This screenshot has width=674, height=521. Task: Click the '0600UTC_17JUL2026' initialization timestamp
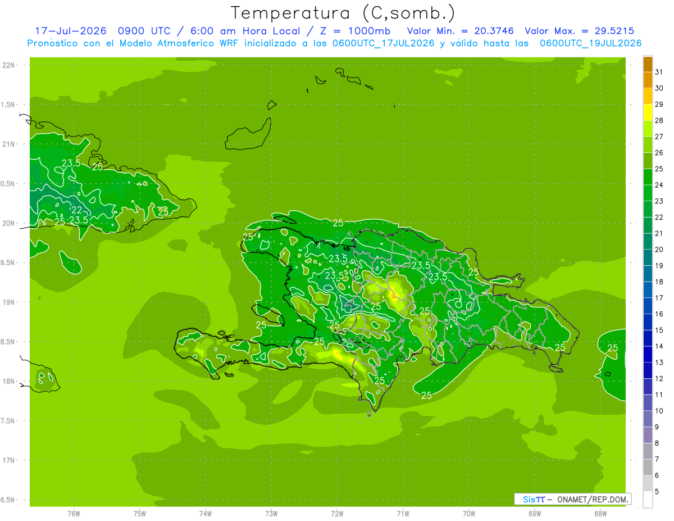(383, 43)
